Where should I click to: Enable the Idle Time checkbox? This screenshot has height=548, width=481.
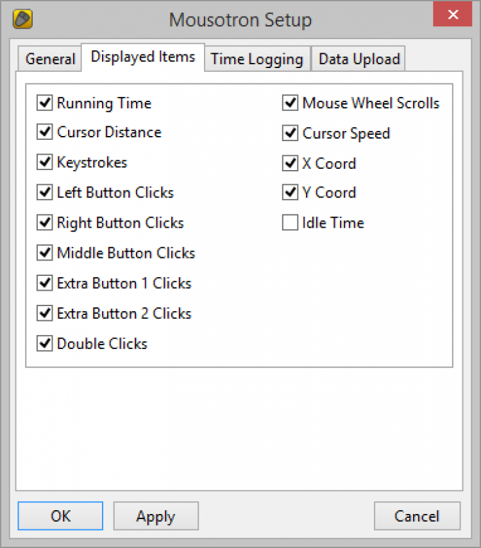(291, 223)
